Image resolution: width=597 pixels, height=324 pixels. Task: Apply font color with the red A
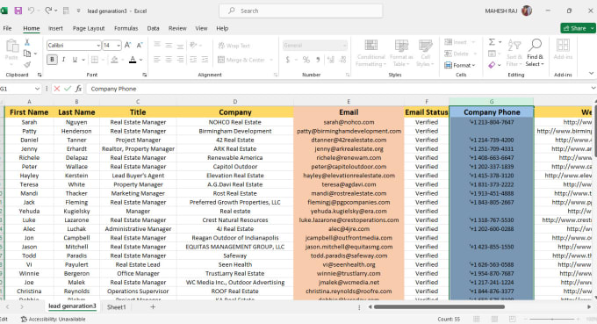tap(133, 60)
